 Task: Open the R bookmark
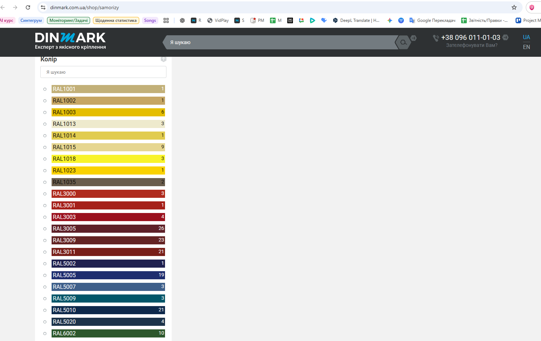coord(196,20)
